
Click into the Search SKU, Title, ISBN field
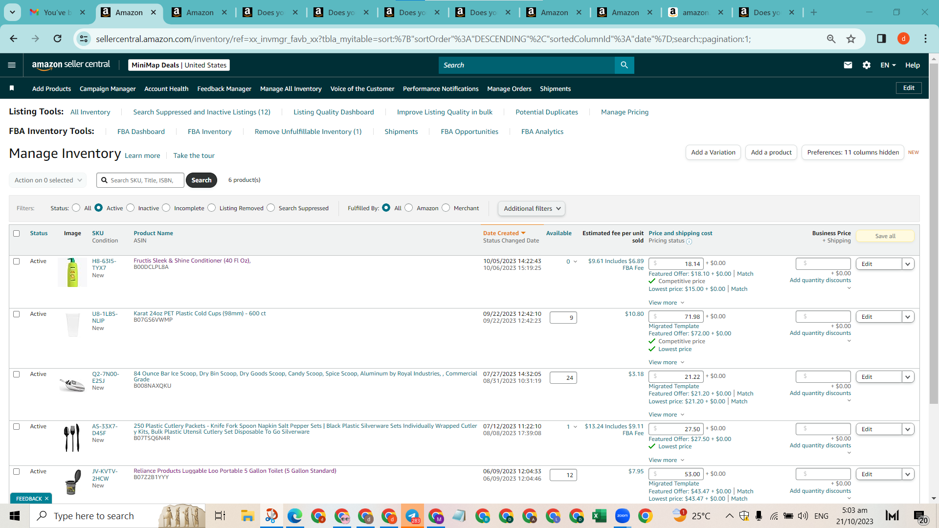coord(140,180)
